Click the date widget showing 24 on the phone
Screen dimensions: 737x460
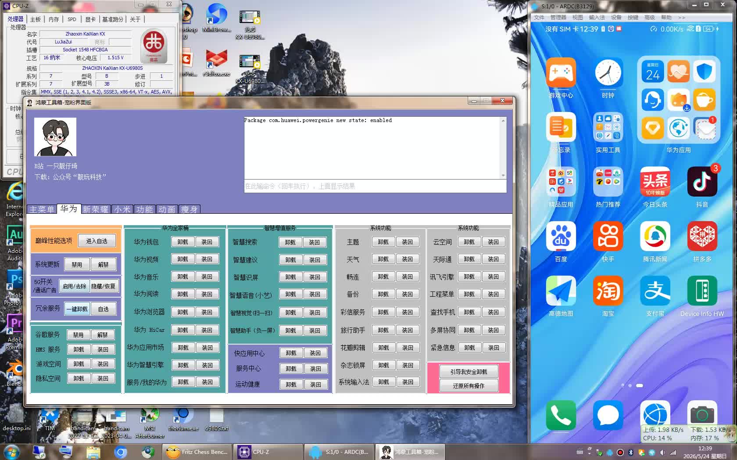click(652, 71)
